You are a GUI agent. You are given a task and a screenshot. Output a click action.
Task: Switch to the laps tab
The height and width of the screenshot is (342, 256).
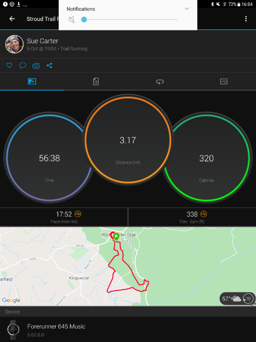point(160,82)
